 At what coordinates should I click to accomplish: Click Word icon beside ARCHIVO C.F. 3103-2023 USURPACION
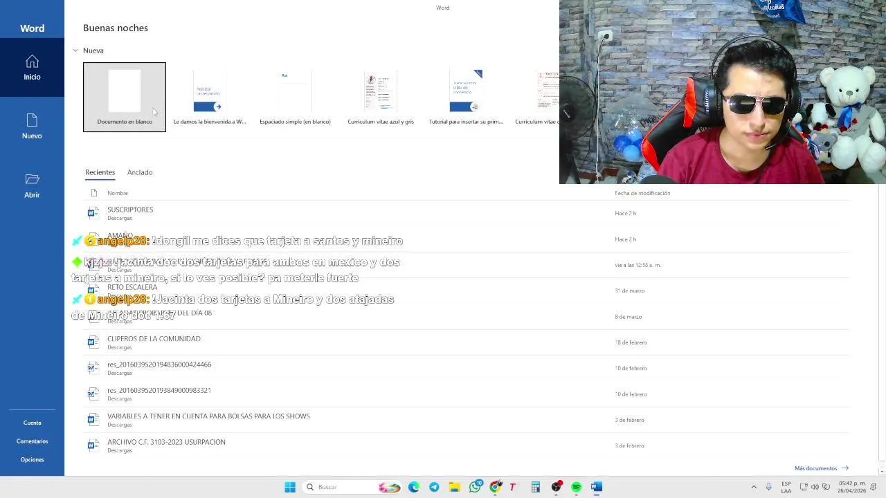click(93, 445)
